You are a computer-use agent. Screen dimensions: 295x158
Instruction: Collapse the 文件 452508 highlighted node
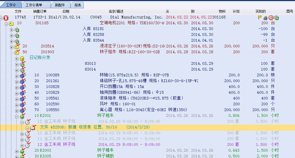27,128
